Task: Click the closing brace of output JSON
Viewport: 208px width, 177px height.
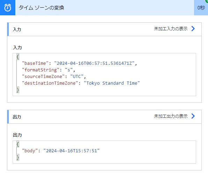Action: (18, 157)
